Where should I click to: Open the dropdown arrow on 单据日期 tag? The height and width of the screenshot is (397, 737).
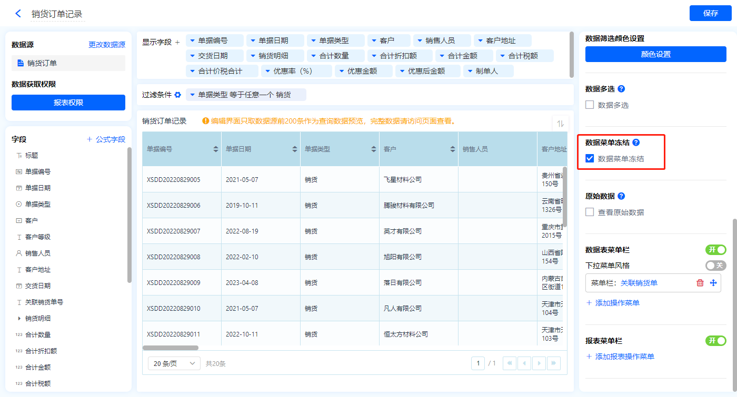[253, 40]
